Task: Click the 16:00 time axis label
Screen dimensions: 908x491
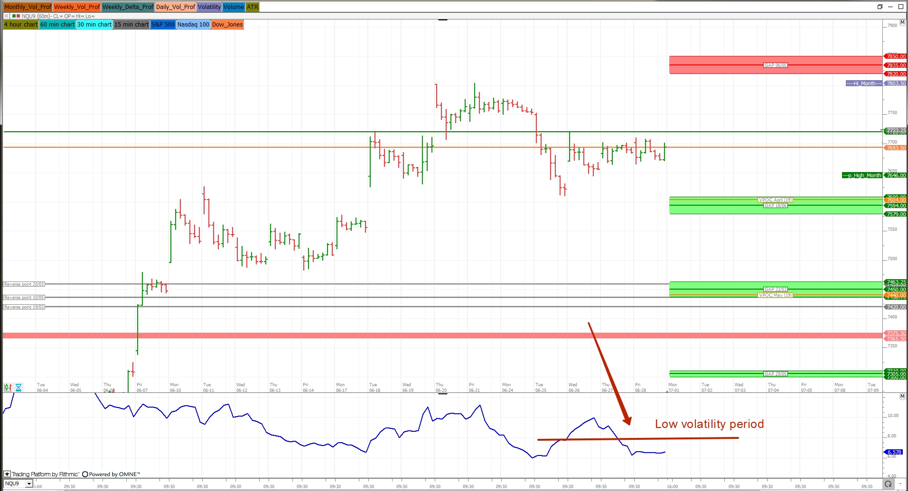Action: [x=672, y=486]
